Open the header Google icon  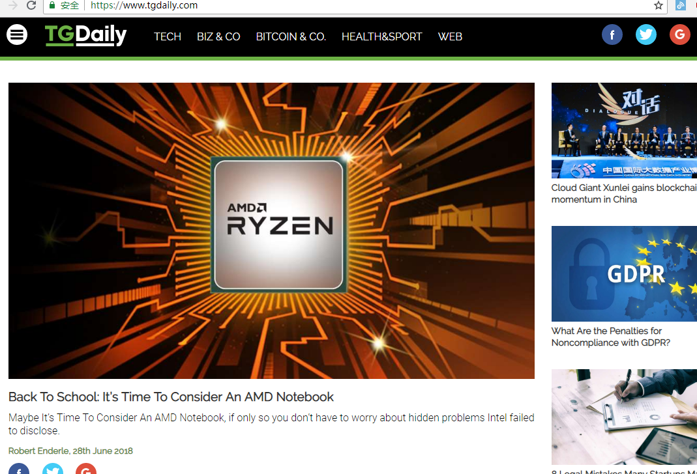coord(679,35)
